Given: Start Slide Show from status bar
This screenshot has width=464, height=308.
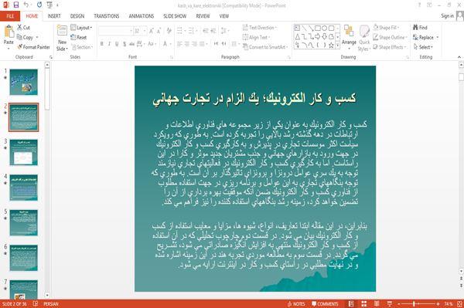Looking at the screenshot, I should click(390, 304).
